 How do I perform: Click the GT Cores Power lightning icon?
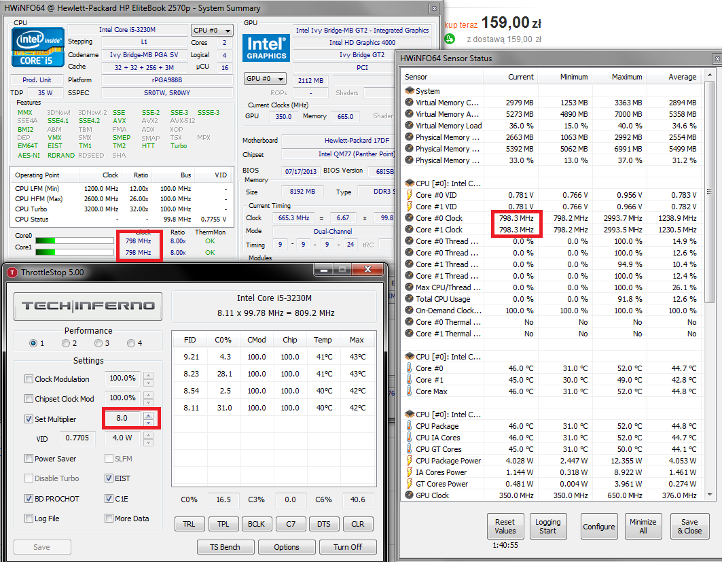click(x=410, y=483)
